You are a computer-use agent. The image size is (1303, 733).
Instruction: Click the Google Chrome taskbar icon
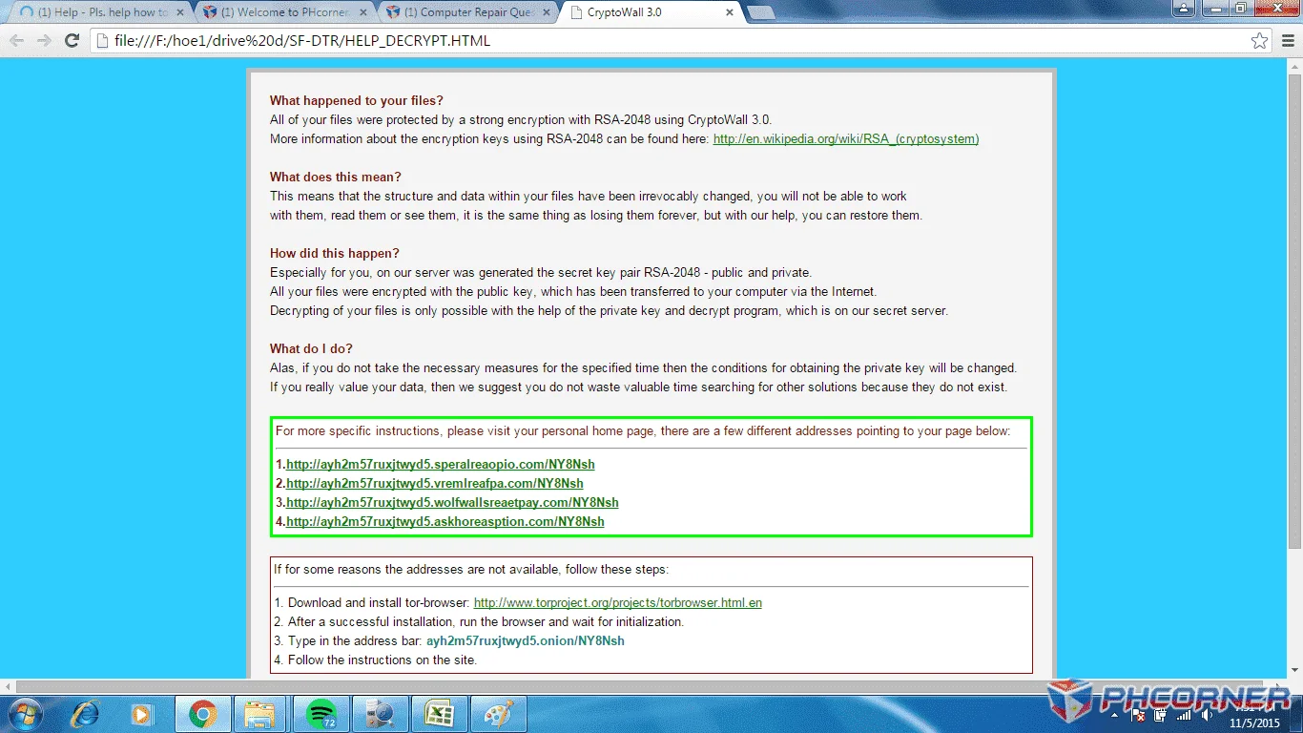click(x=202, y=714)
